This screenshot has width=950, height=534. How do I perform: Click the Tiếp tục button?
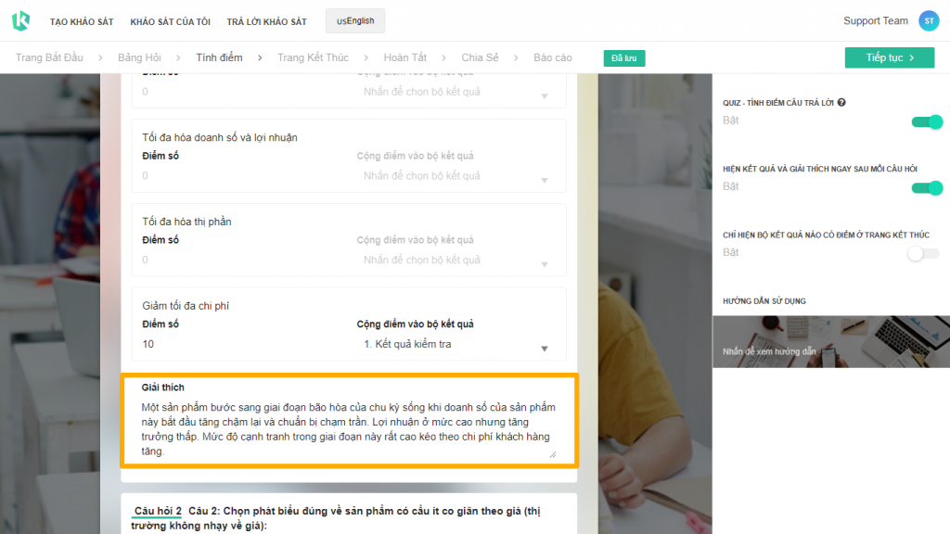(890, 57)
